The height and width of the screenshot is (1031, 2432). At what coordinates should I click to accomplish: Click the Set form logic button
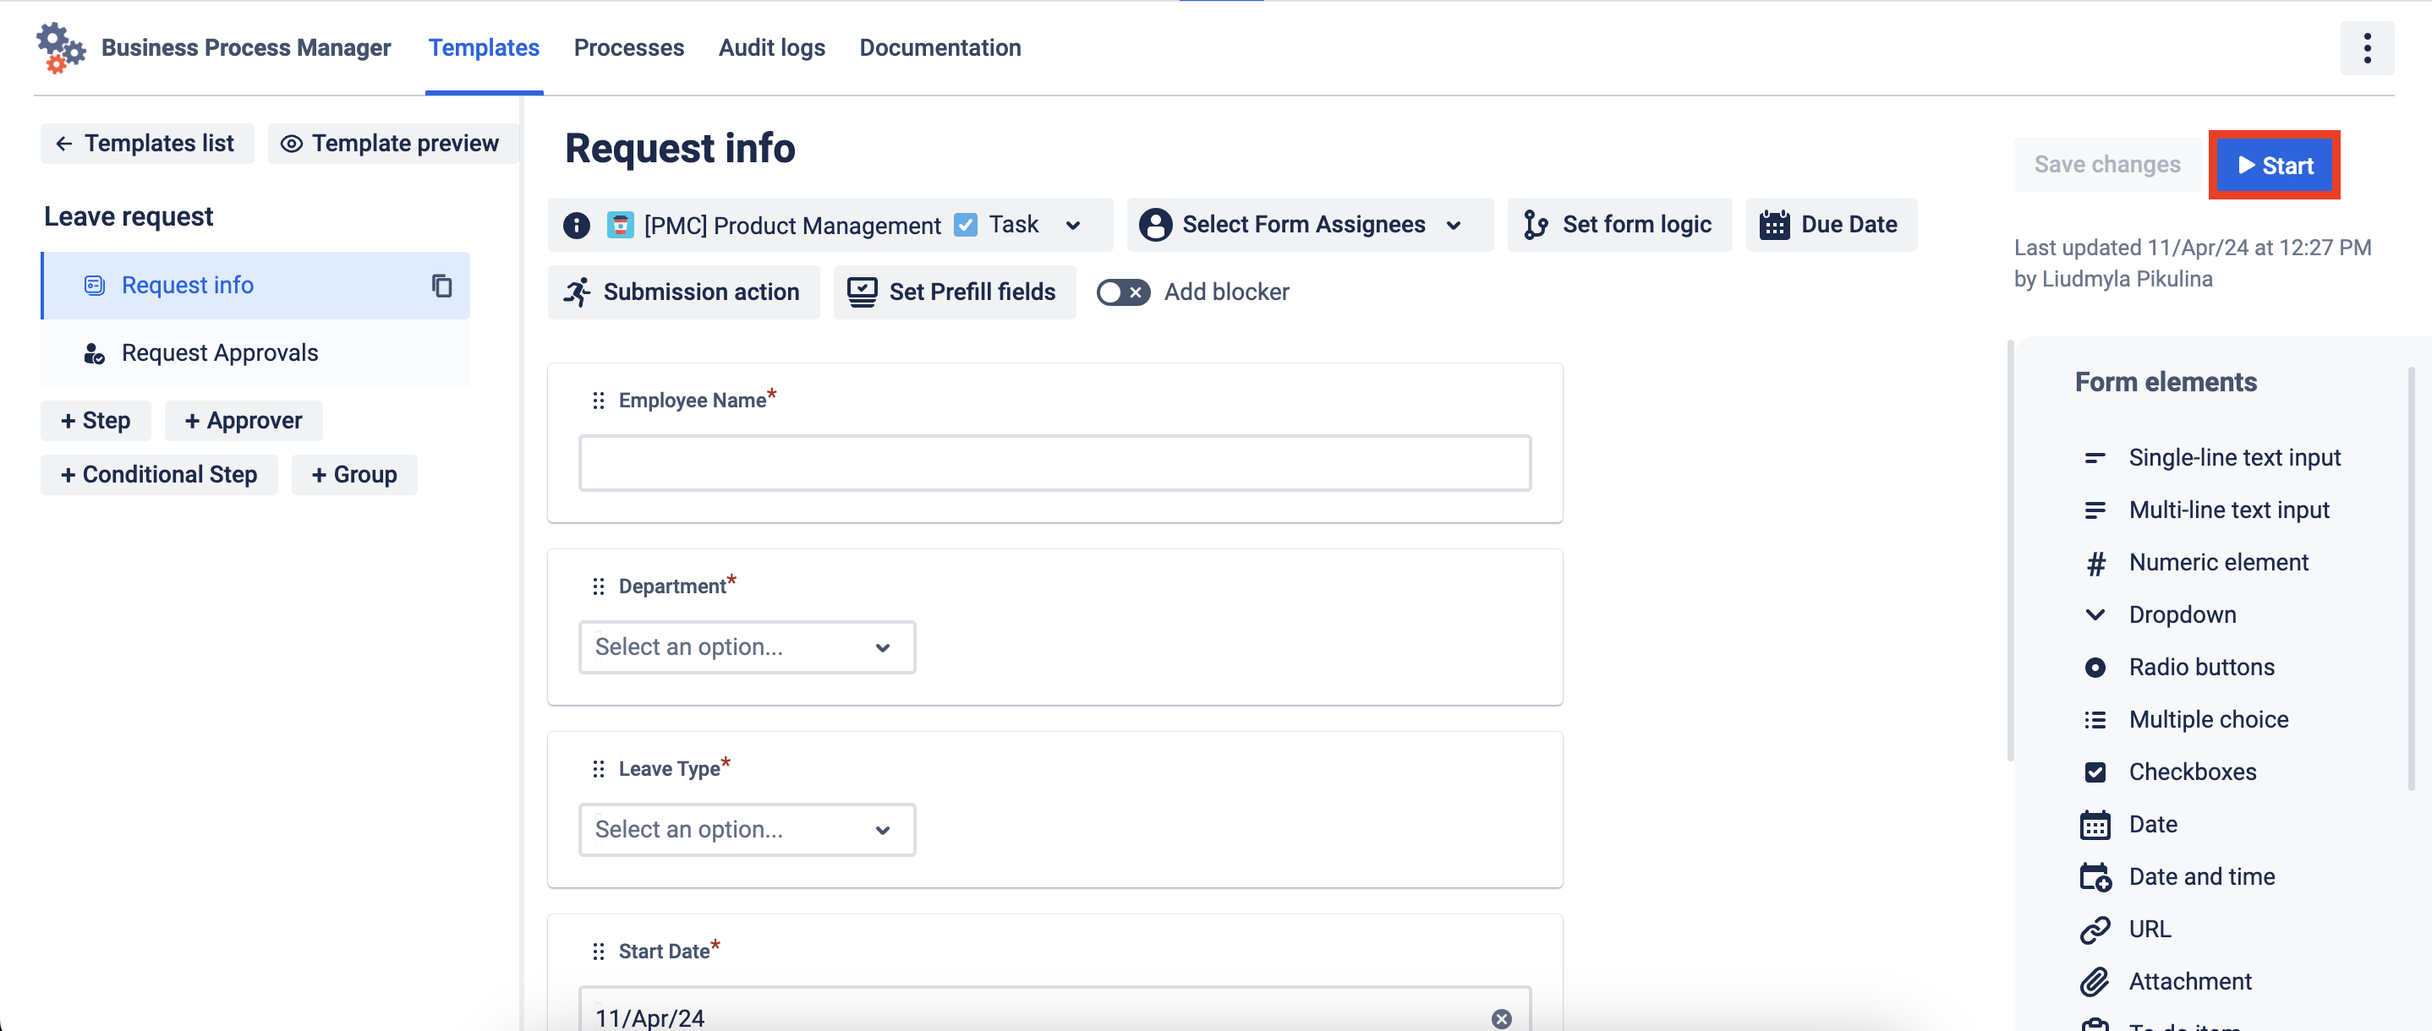tap(1619, 226)
